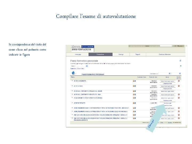Screen dimensions: 192x144
Task: Click the print icon beside page title
Action: (180, 61)
